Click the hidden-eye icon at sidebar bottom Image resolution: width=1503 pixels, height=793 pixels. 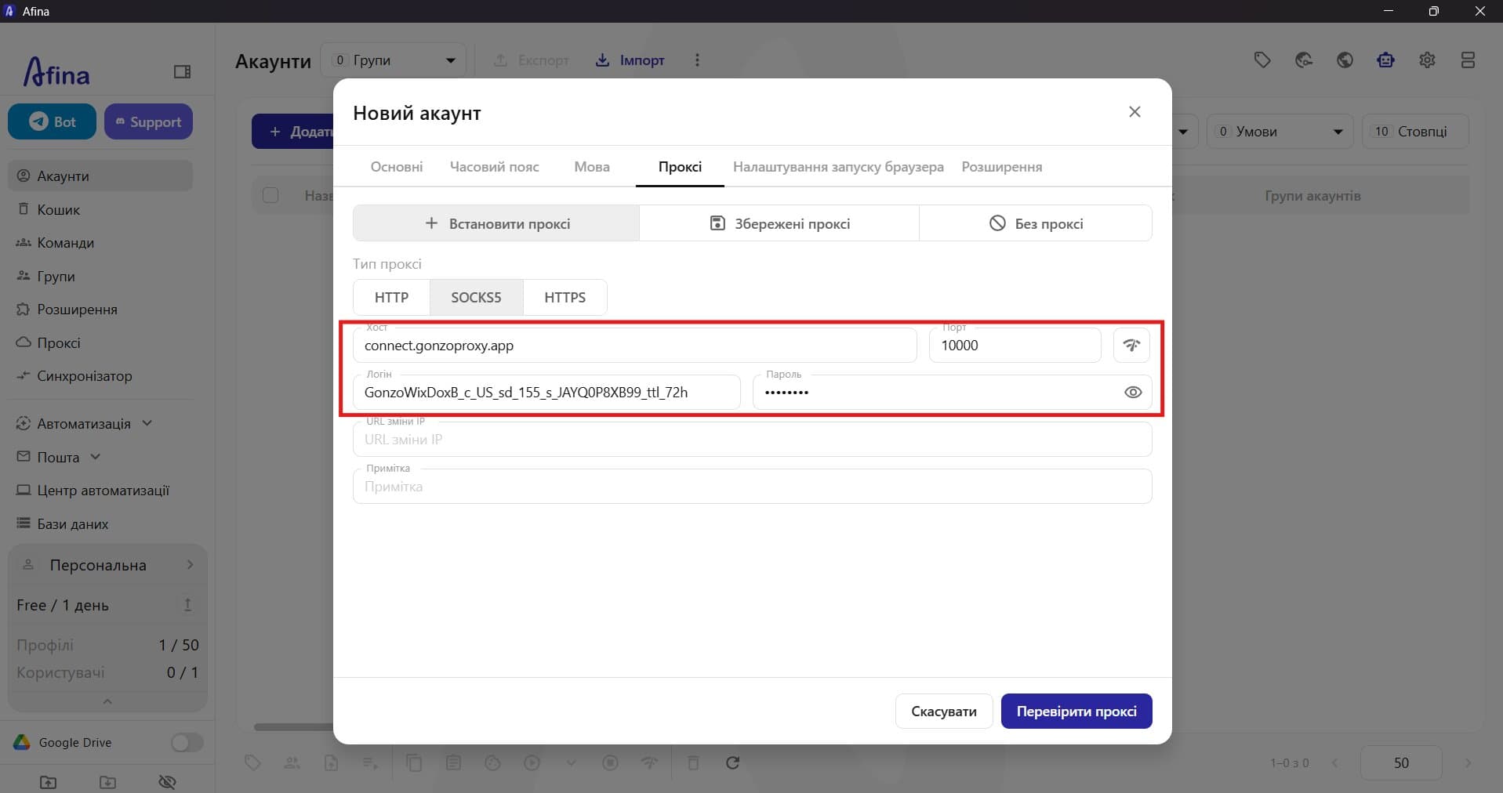[x=167, y=782]
